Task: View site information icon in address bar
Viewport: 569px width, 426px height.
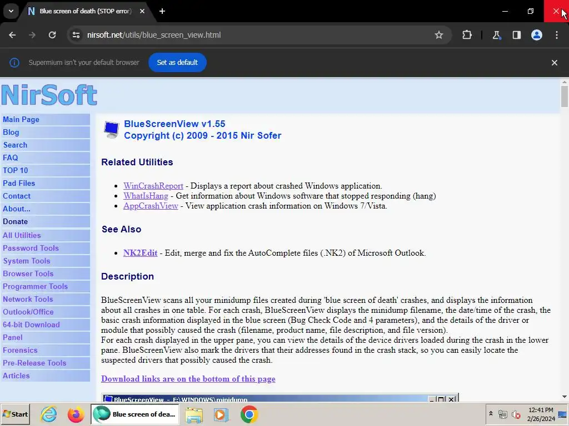Action: [x=76, y=35]
